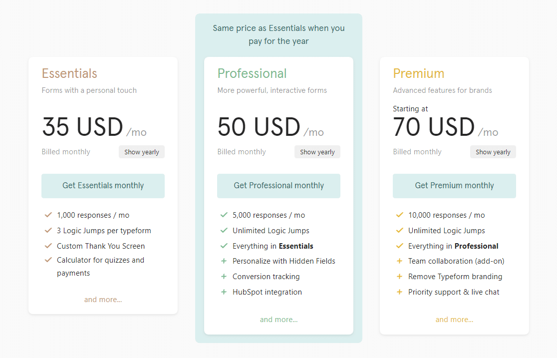Click the plus icon next to Priority support & live chat

[400, 292]
